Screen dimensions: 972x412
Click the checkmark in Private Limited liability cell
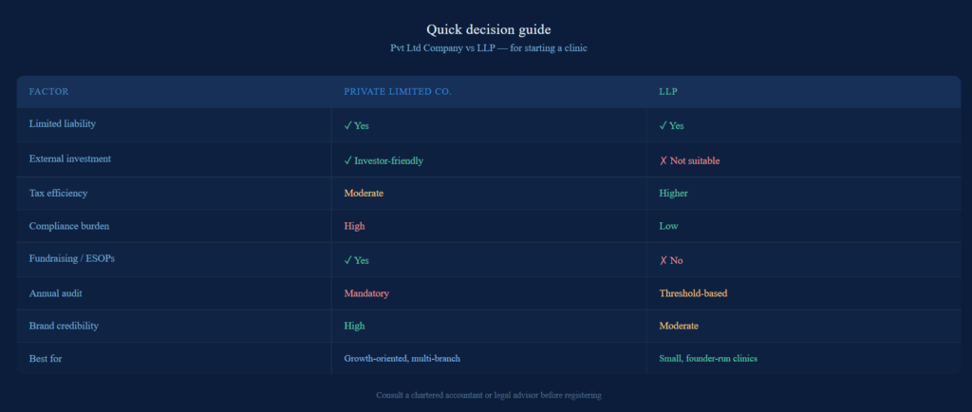[348, 125]
